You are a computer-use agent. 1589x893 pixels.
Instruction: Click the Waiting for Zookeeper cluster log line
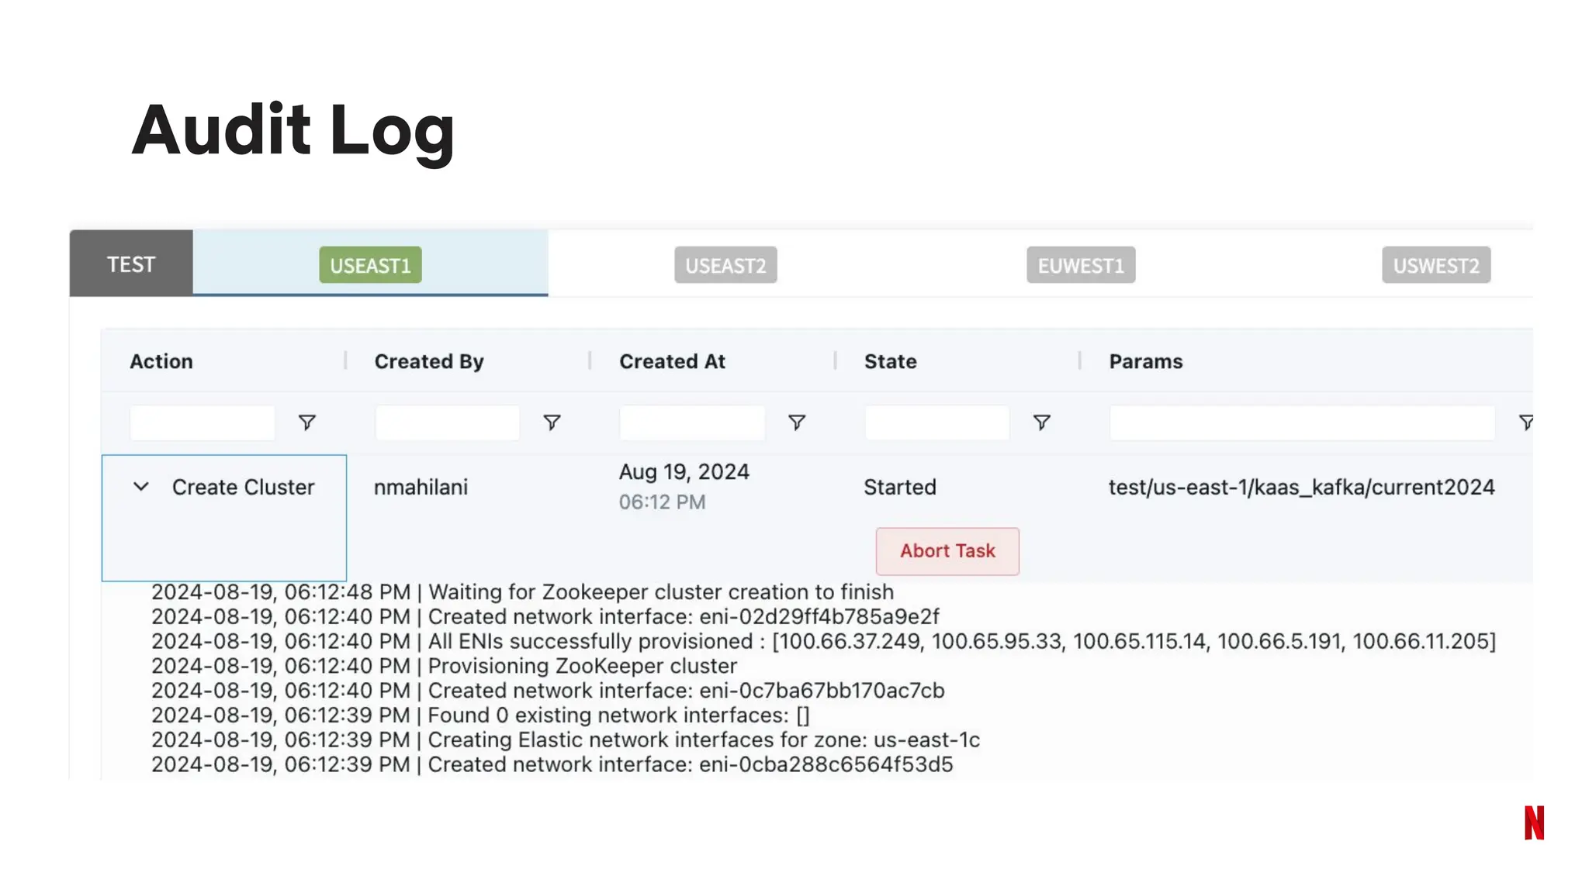[x=522, y=592]
